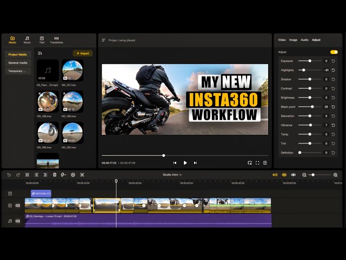Enter fullscreen preview mode
Image resolution: width=346 pixels, height=260 pixels.
point(257,163)
